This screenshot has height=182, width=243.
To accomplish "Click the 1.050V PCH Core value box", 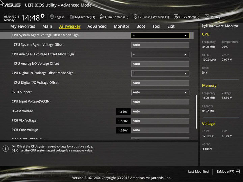I will click(123, 130).
